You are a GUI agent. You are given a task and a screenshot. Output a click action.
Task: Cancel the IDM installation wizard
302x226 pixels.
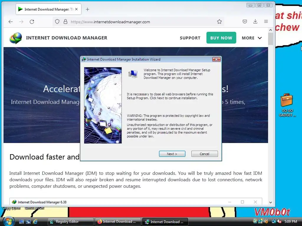click(x=204, y=154)
